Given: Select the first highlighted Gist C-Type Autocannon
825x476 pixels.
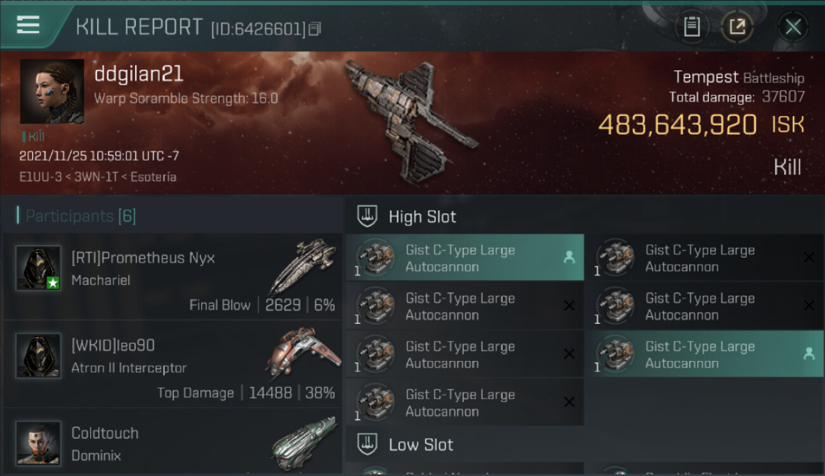Looking at the screenshot, I should pyautogui.click(x=465, y=258).
